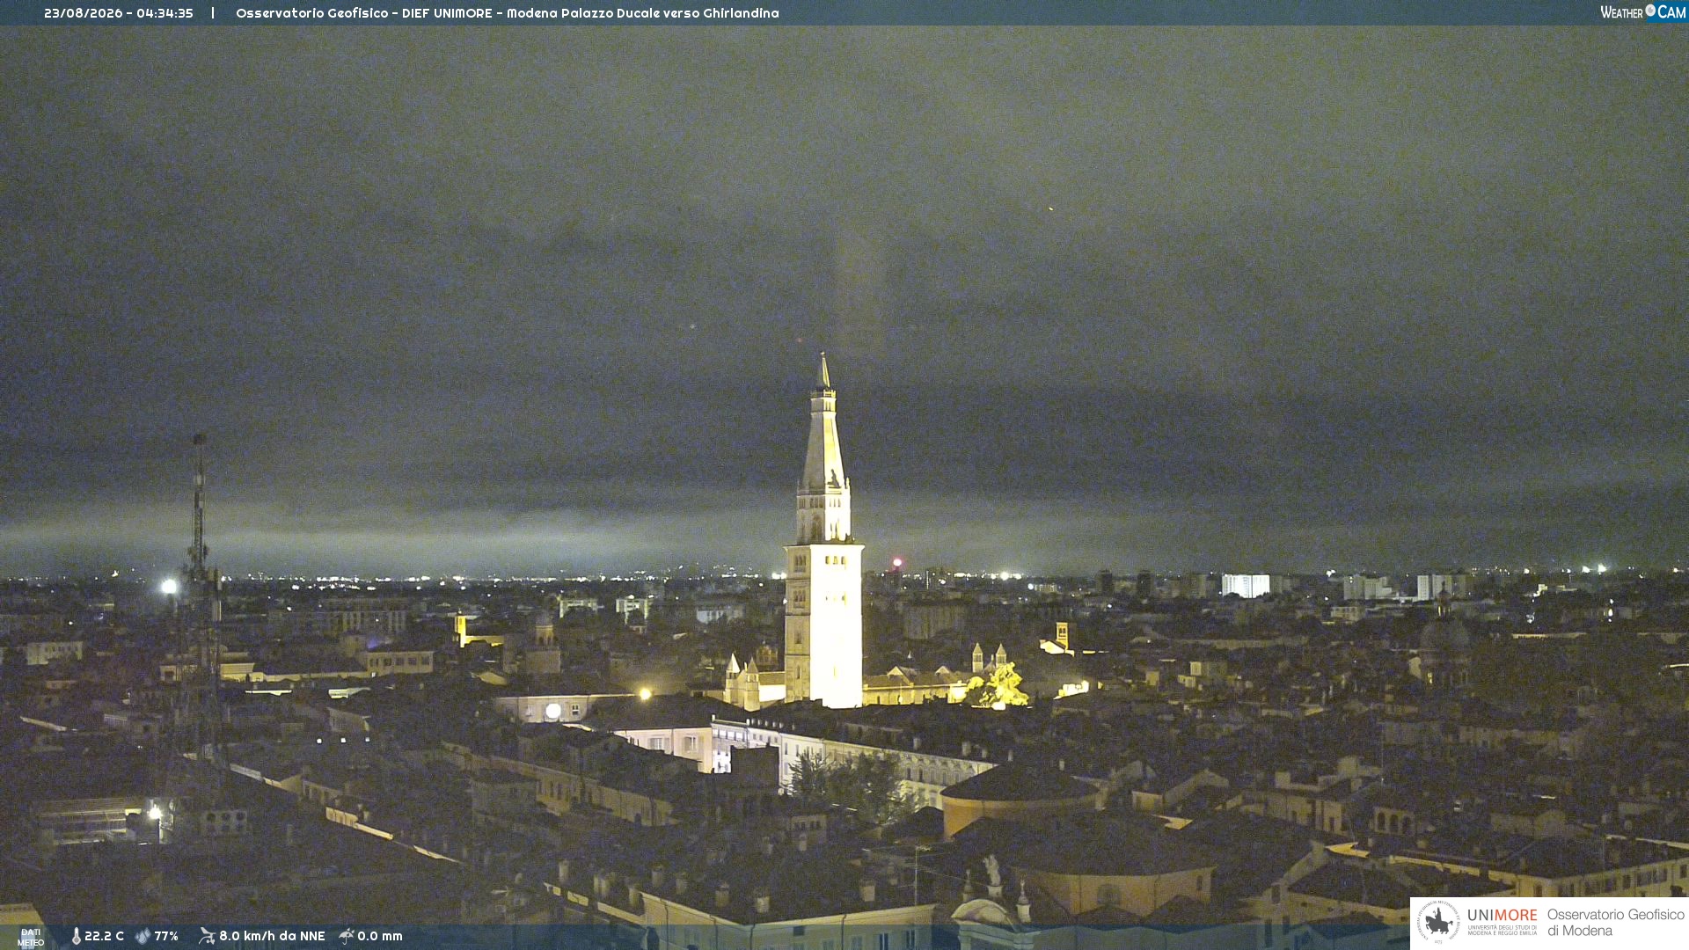Select the 0.0 mm rainfall value
Image resolution: width=1689 pixels, height=950 pixels.
(380, 936)
